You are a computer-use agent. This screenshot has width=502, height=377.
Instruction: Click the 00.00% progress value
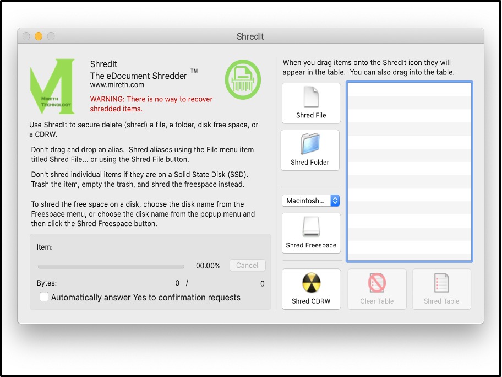[x=208, y=266]
